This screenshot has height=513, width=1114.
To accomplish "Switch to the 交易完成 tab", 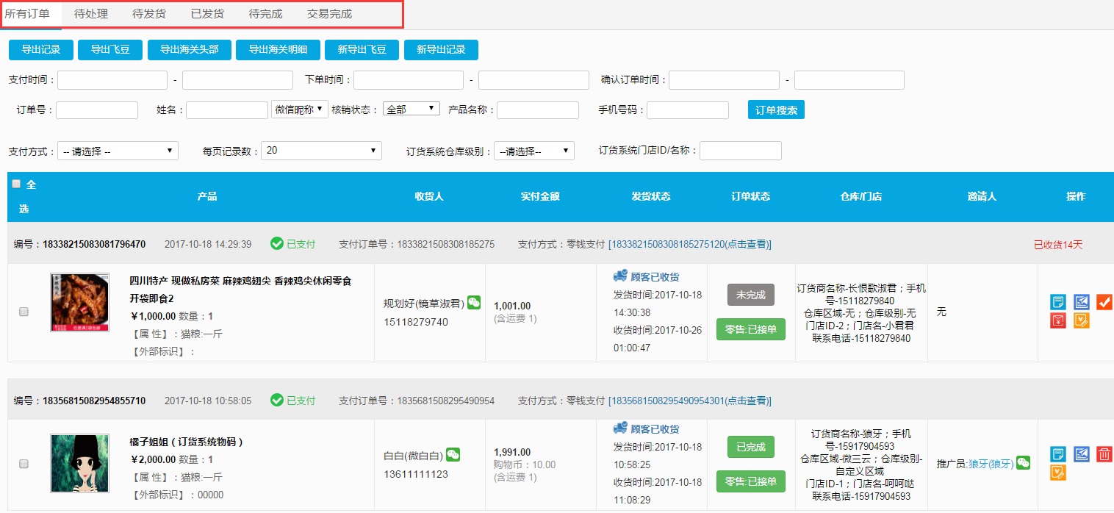I will pyautogui.click(x=329, y=14).
